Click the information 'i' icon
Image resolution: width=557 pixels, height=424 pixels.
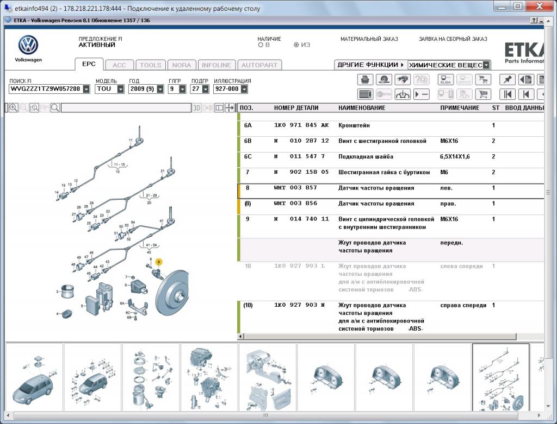(x=402, y=94)
